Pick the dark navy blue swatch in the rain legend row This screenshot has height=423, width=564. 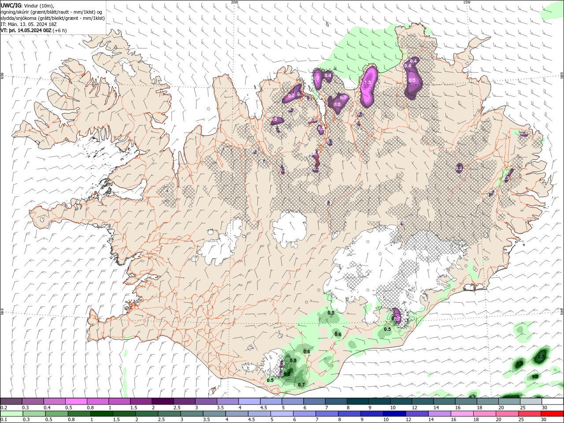click(x=394, y=414)
